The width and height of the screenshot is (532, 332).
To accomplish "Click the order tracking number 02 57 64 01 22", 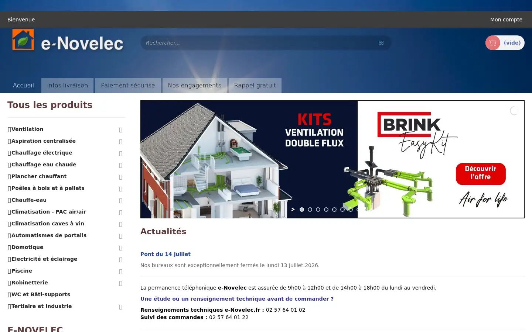I will click(229, 317).
